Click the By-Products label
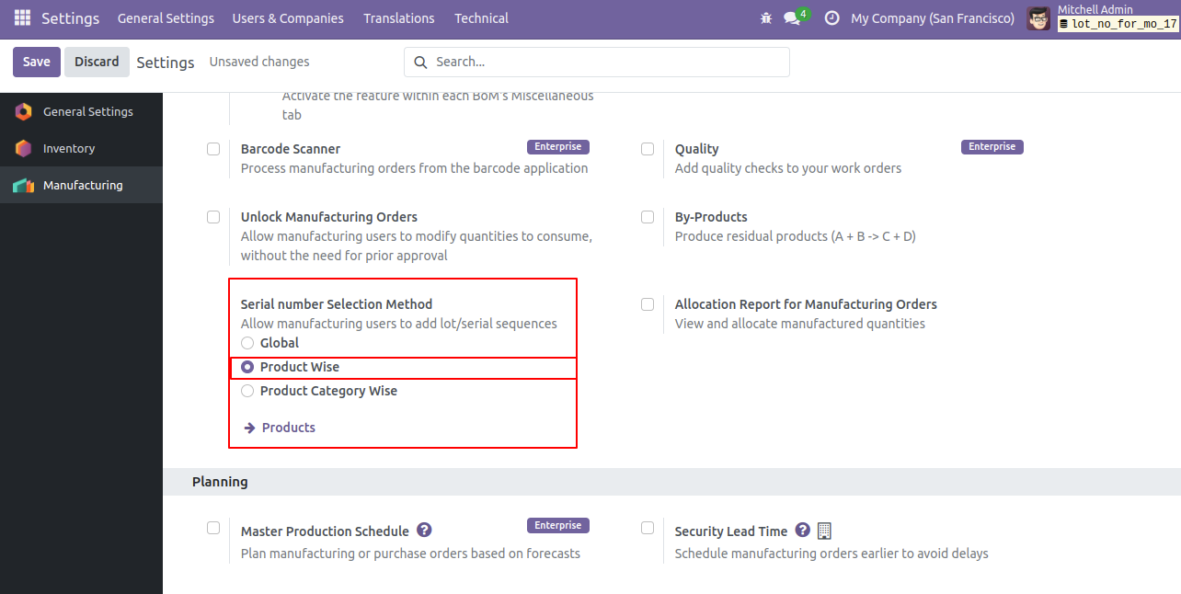The height and width of the screenshot is (594, 1181). tap(711, 217)
